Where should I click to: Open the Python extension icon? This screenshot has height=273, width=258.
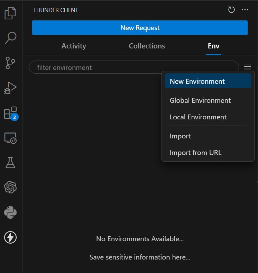pyautogui.click(x=10, y=212)
